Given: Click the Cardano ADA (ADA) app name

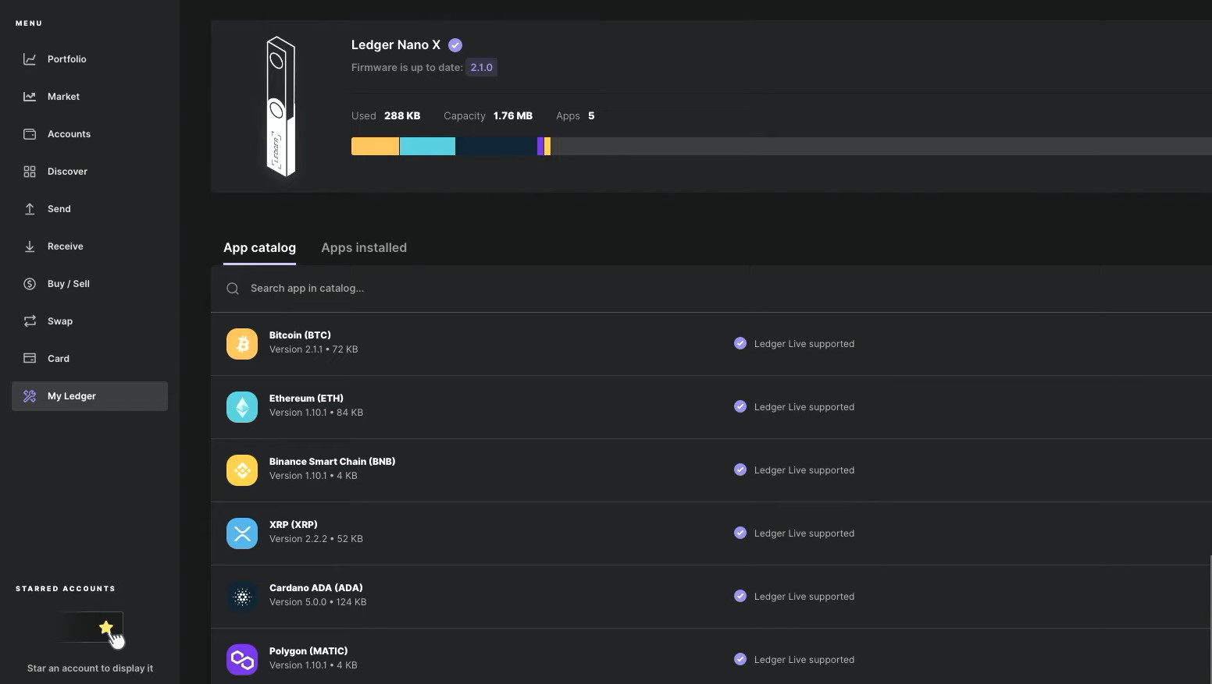Looking at the screenshot, I should [x=315, y=588].
